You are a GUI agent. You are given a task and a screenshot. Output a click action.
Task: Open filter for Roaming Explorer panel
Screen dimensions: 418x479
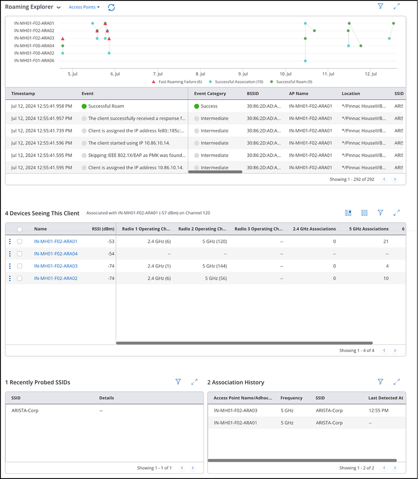(381, 6)
